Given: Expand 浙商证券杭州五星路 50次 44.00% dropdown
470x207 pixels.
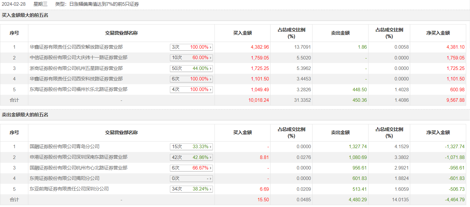Looking at the screenshot, I should (191, 68).
